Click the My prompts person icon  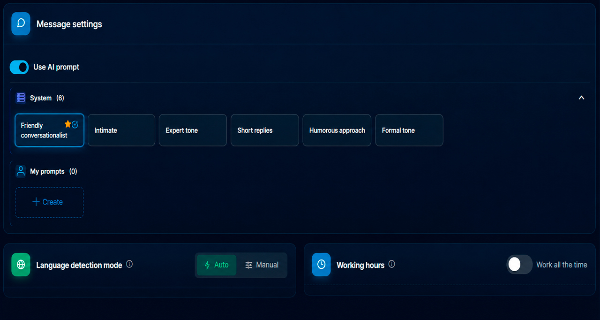(21, 171)
